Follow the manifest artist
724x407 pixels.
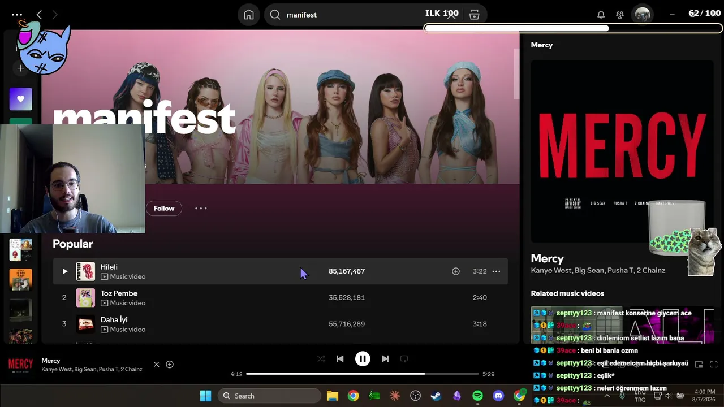[x=164, y=209]
